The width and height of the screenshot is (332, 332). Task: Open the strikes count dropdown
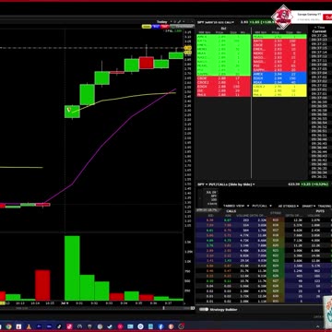(x=289, y=206)
